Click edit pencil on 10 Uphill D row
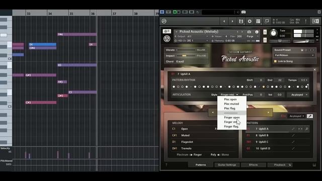The width and height of the screenshot is (322, 181). [293, 148]
